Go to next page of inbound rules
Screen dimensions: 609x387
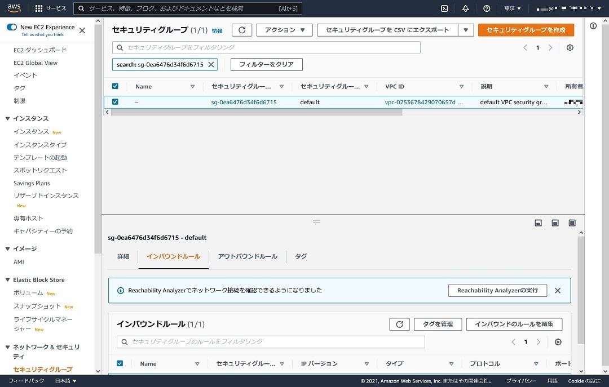tap(539, 342)
